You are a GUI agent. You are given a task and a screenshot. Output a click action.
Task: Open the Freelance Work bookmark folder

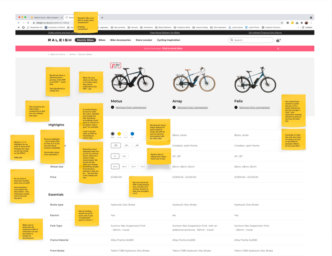tap(182, 27)
